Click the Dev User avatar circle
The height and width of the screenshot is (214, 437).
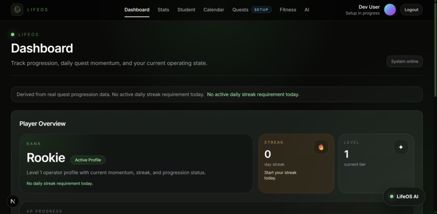pos(390,10)
